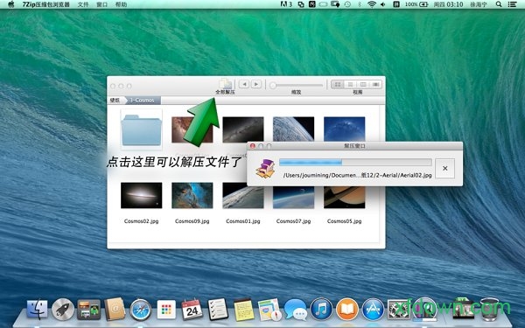Select the Milky Way thumbnail in top row
The width and height of the screenshot is (525, 328).
[243, 129]
